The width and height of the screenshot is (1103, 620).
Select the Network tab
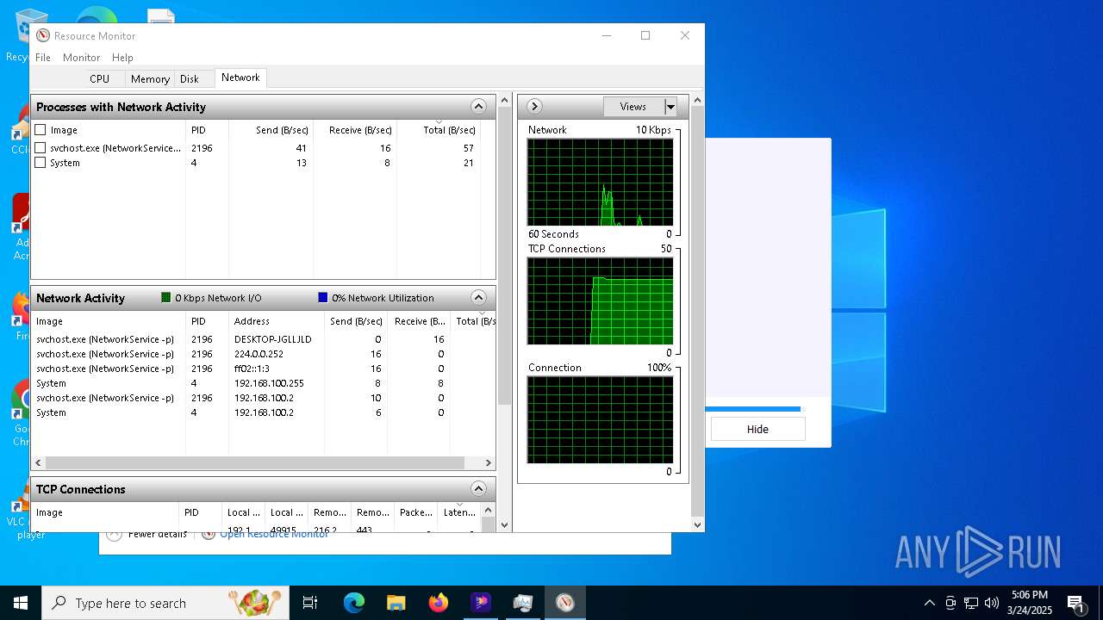click(x=240, y=77)
